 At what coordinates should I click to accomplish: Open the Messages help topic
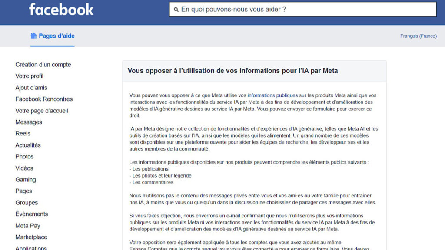click(29, 122)
